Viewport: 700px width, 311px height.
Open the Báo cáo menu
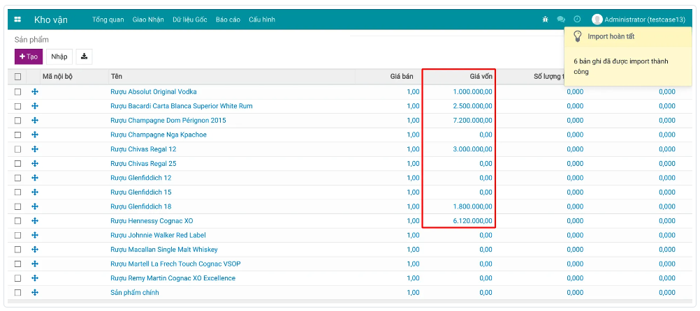[x=228, y=20]
